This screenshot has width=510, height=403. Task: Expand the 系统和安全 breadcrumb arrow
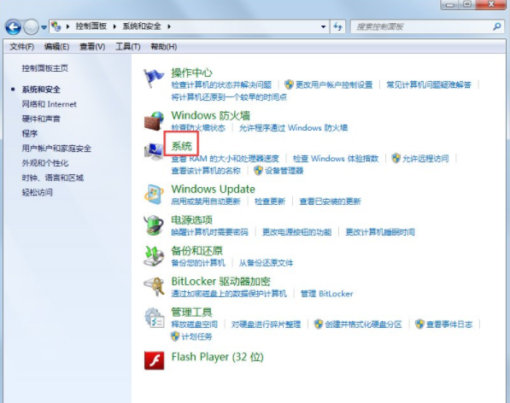click(x=169, y=26)
